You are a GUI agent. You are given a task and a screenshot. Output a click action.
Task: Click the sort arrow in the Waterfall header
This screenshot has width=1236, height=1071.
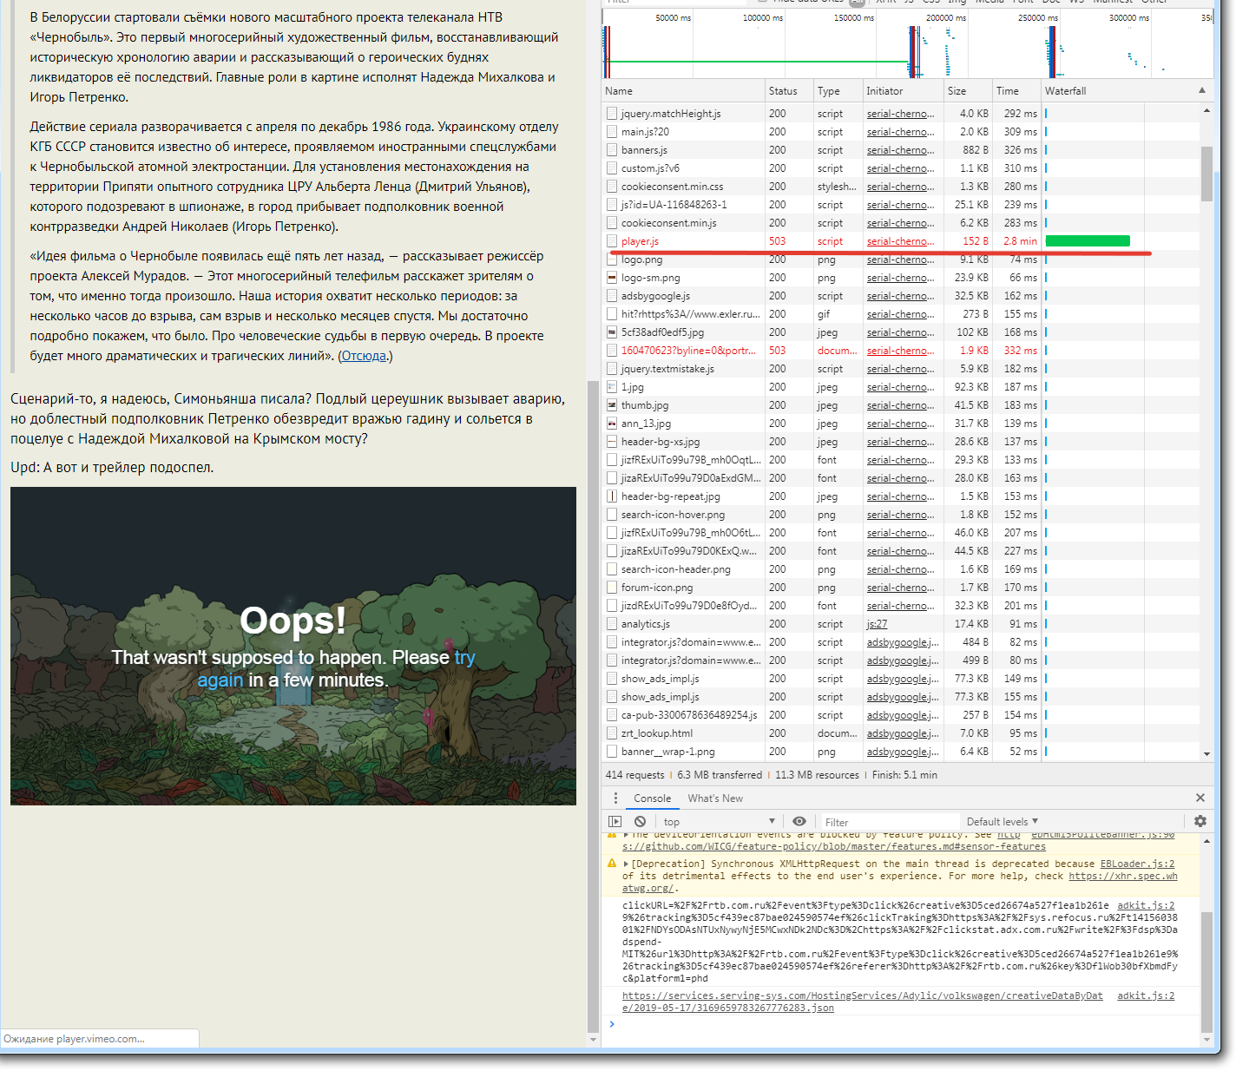(x=1202, y=90)
